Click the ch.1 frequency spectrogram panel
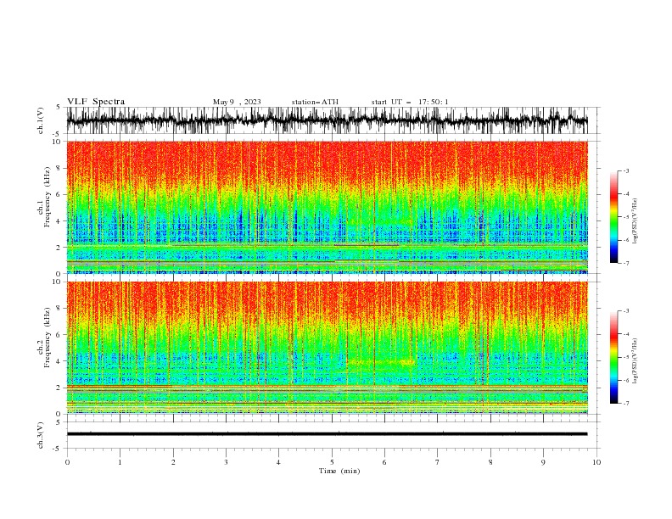 [327, 207]
